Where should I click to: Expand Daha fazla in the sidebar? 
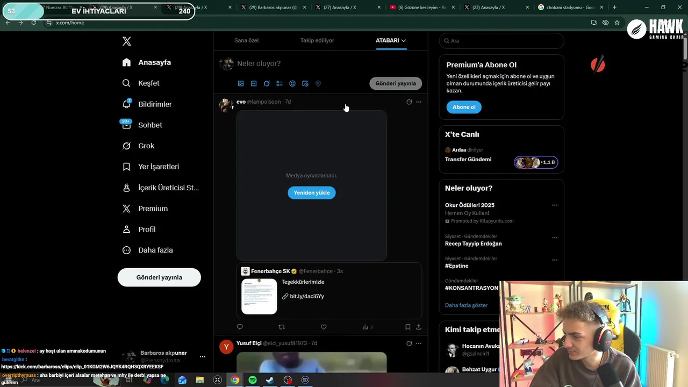click(148, 250)
